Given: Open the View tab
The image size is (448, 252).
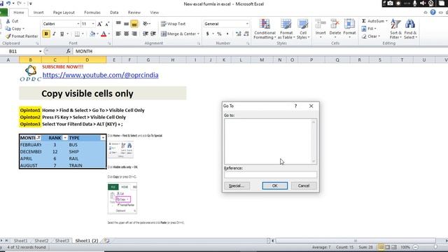Looking at the screenshot, I should coord(154,13).
